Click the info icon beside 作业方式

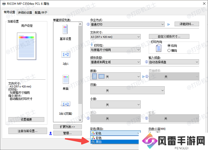pyautogui.click(x=88, y=24)
